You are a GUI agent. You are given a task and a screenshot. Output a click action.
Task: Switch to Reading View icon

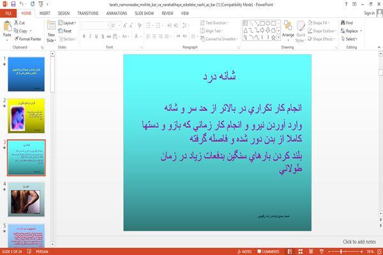(x=311, y=252)
